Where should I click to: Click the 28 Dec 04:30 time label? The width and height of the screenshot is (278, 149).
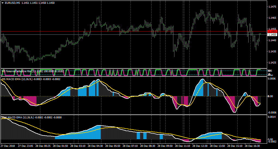[95, 146]
